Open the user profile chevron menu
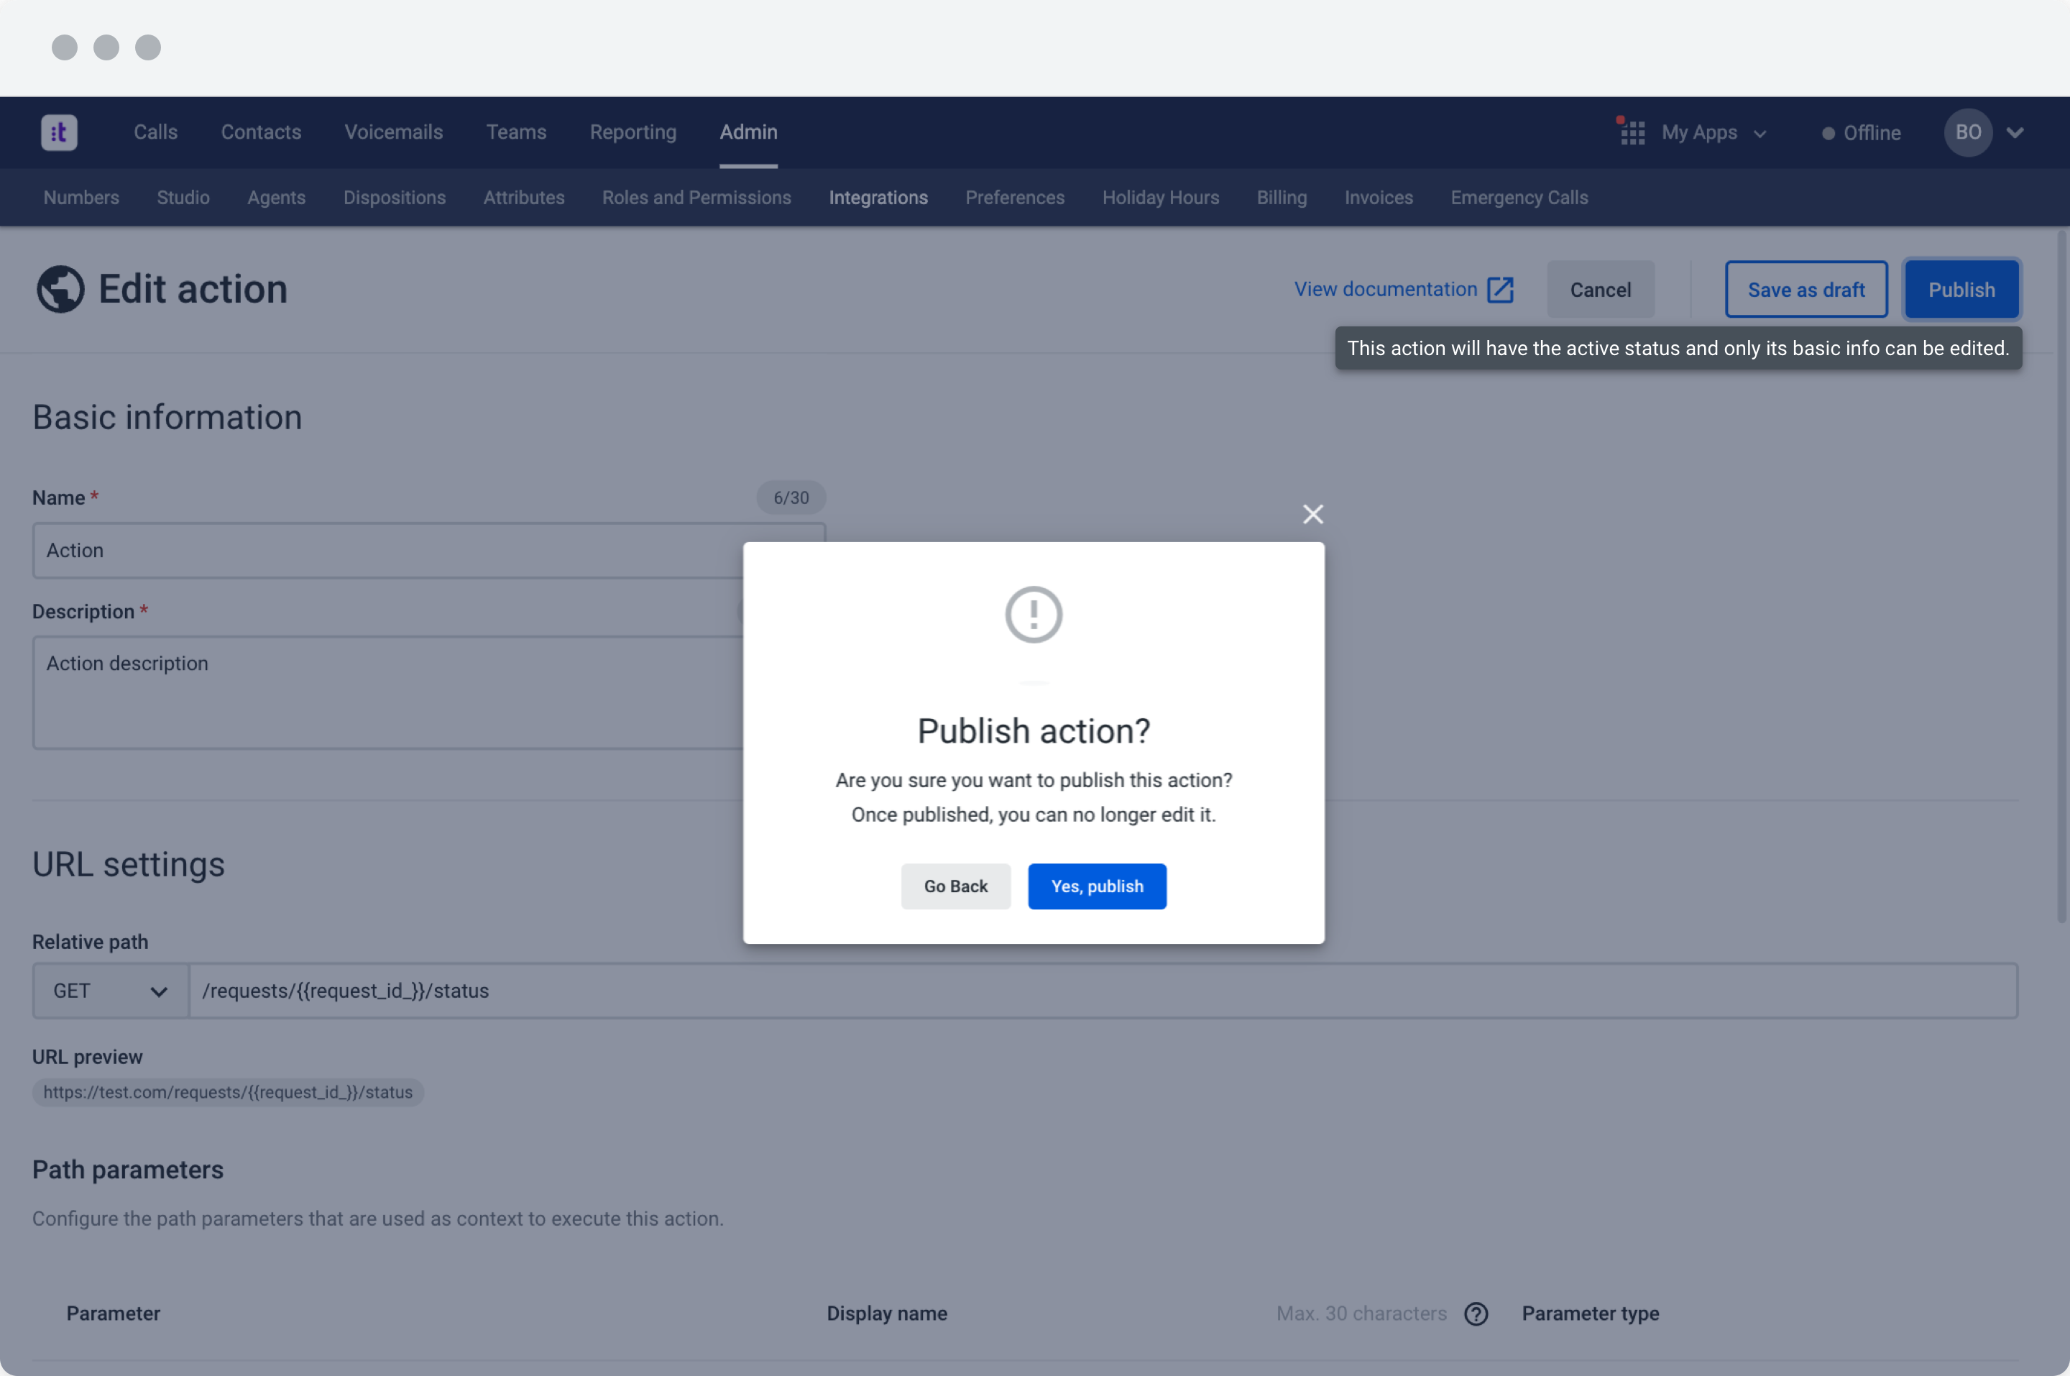 2015,132
